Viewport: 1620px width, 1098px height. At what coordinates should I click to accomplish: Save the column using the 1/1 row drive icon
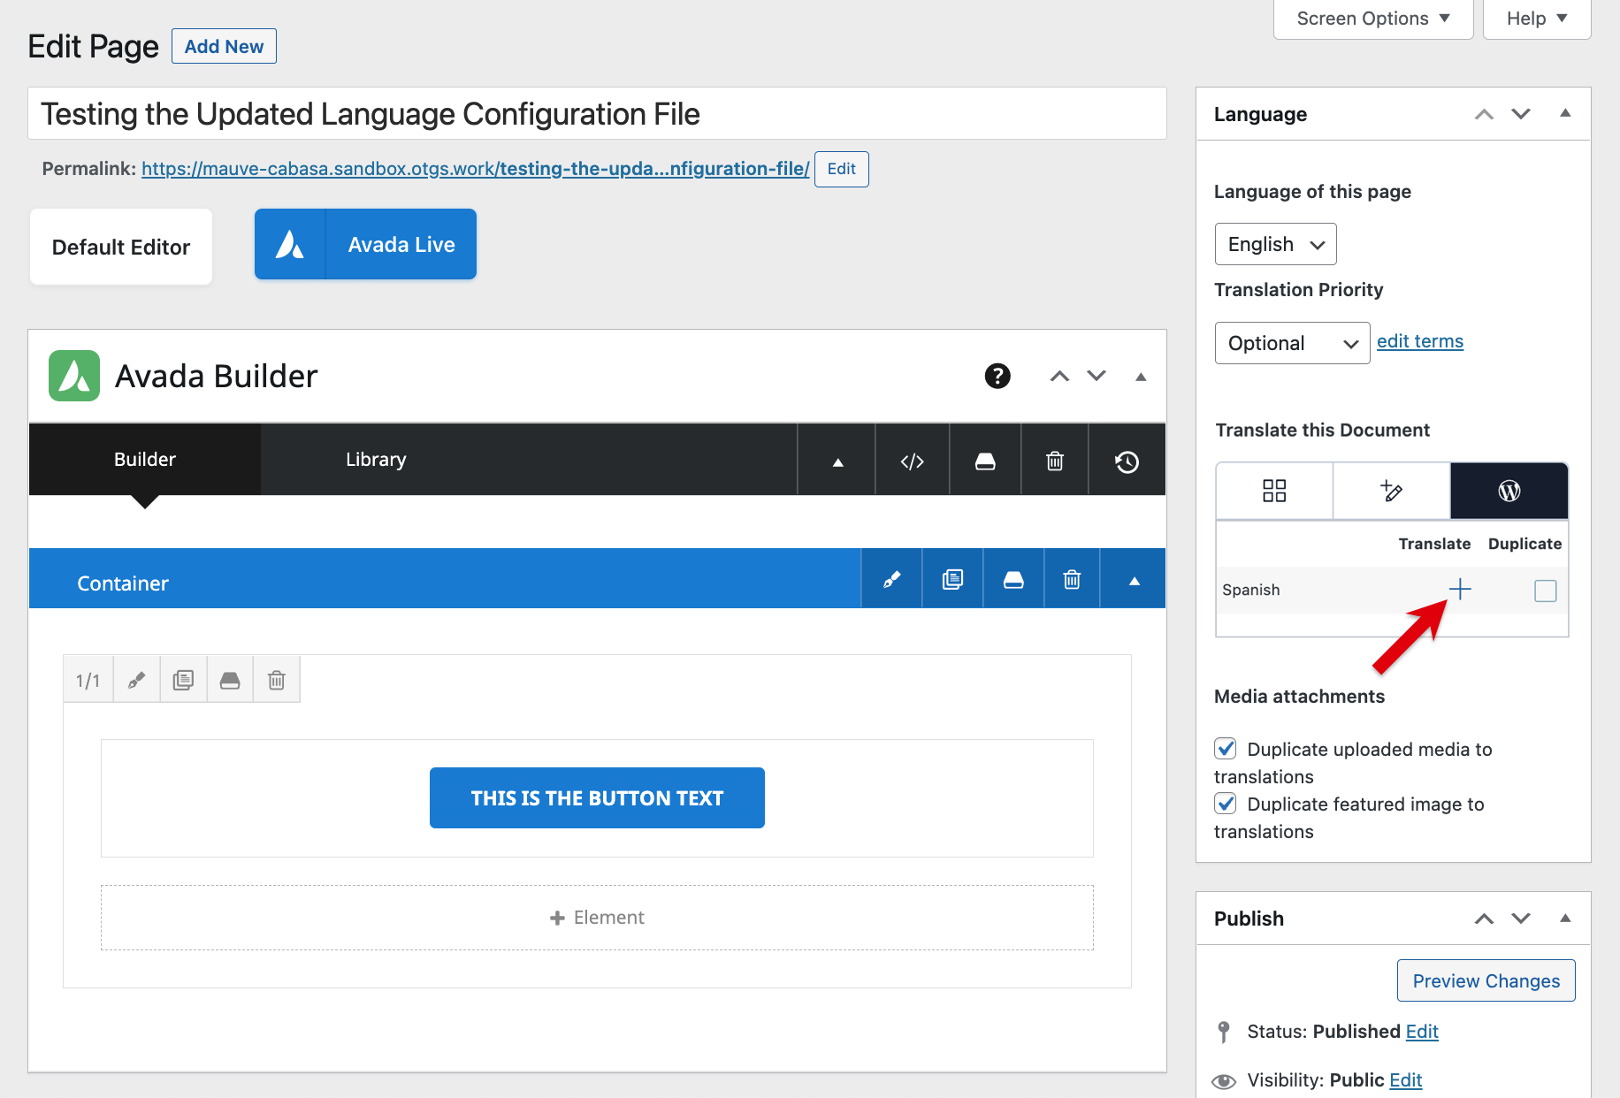click(x=230, y=680)
